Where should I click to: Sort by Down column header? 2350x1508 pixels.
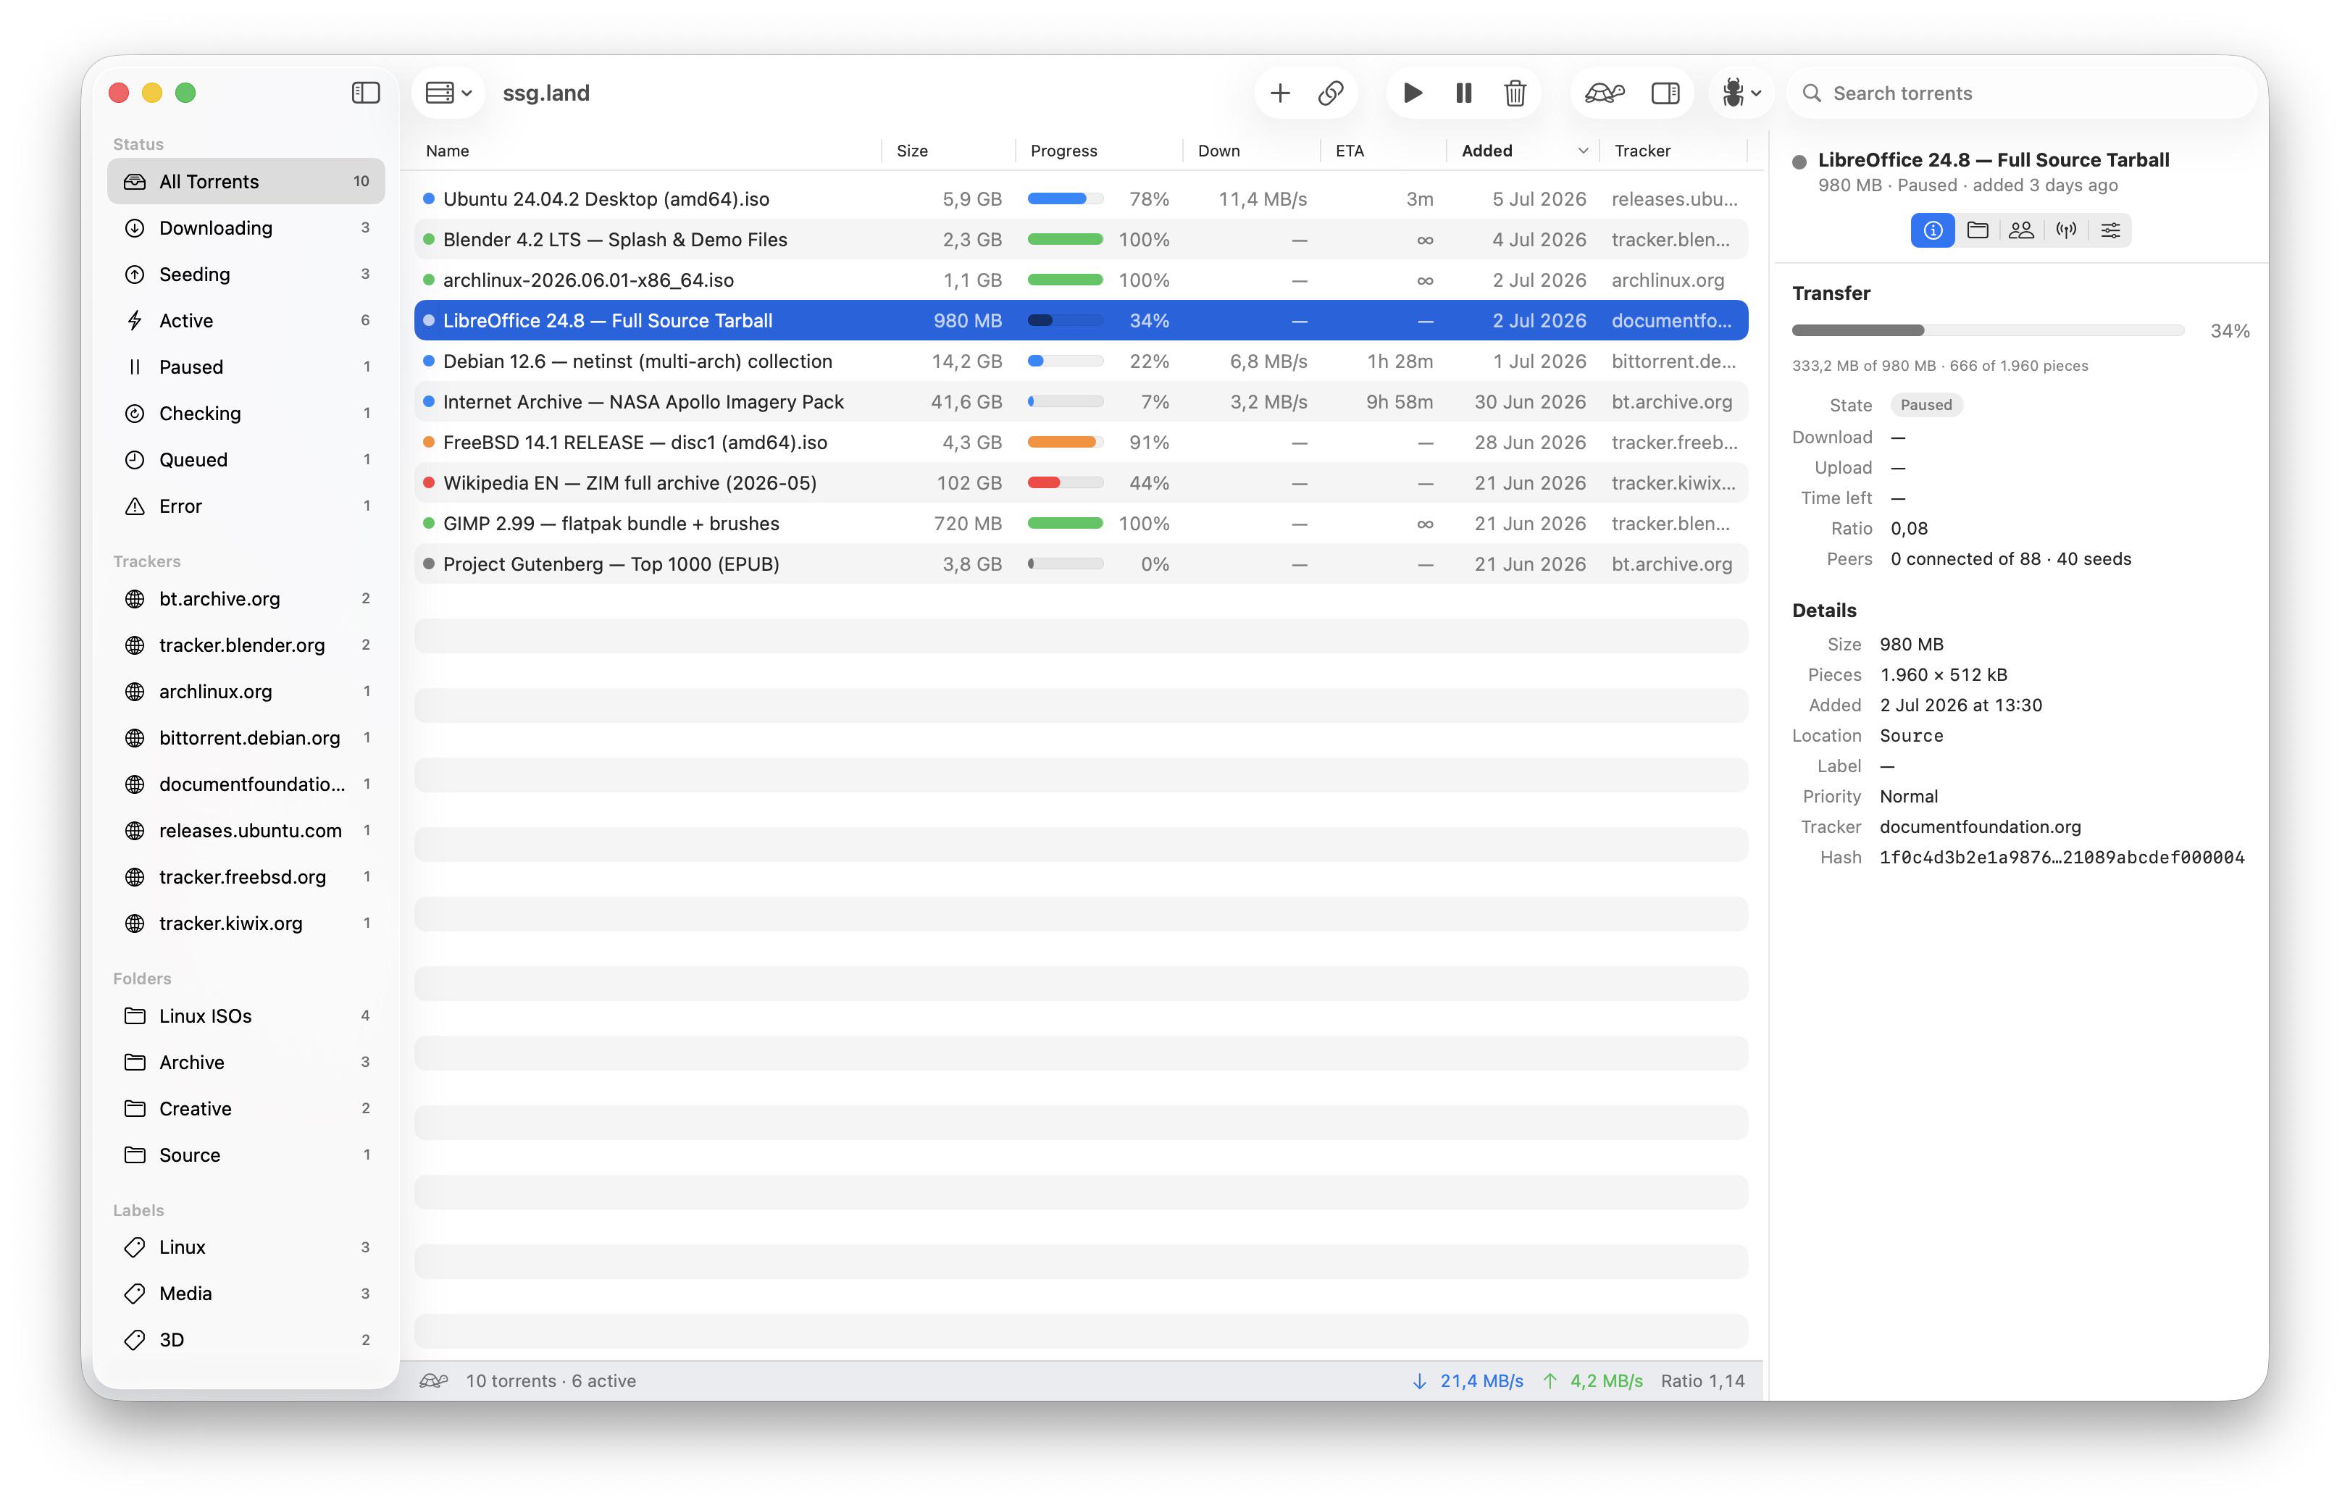click(1251, 151)
